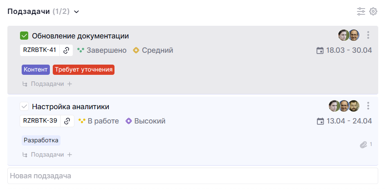Viewport: 386px width, 193px height.
Task: Open the В работе status dropdown
Action: point(99,121)
